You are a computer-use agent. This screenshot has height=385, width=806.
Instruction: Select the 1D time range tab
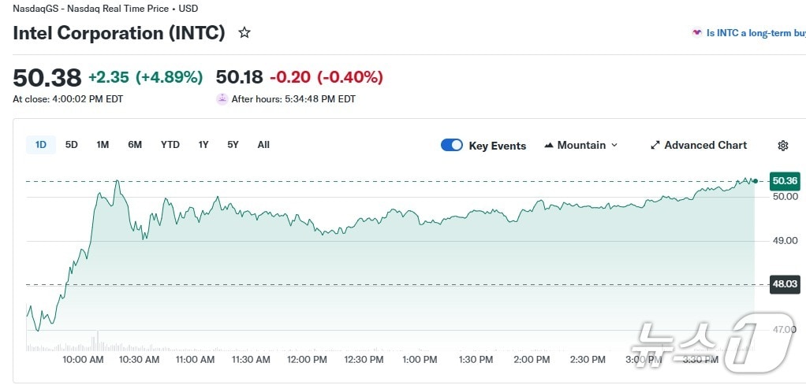coord(41,145)
